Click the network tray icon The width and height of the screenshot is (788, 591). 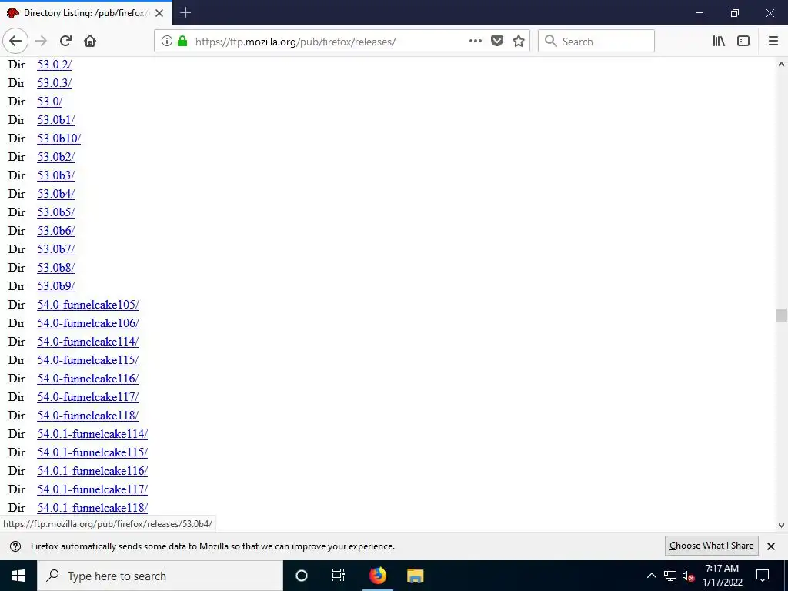[670, 576]
